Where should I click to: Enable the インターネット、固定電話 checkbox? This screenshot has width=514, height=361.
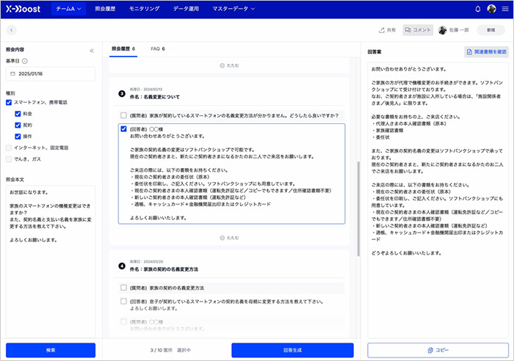click(9, 147)
